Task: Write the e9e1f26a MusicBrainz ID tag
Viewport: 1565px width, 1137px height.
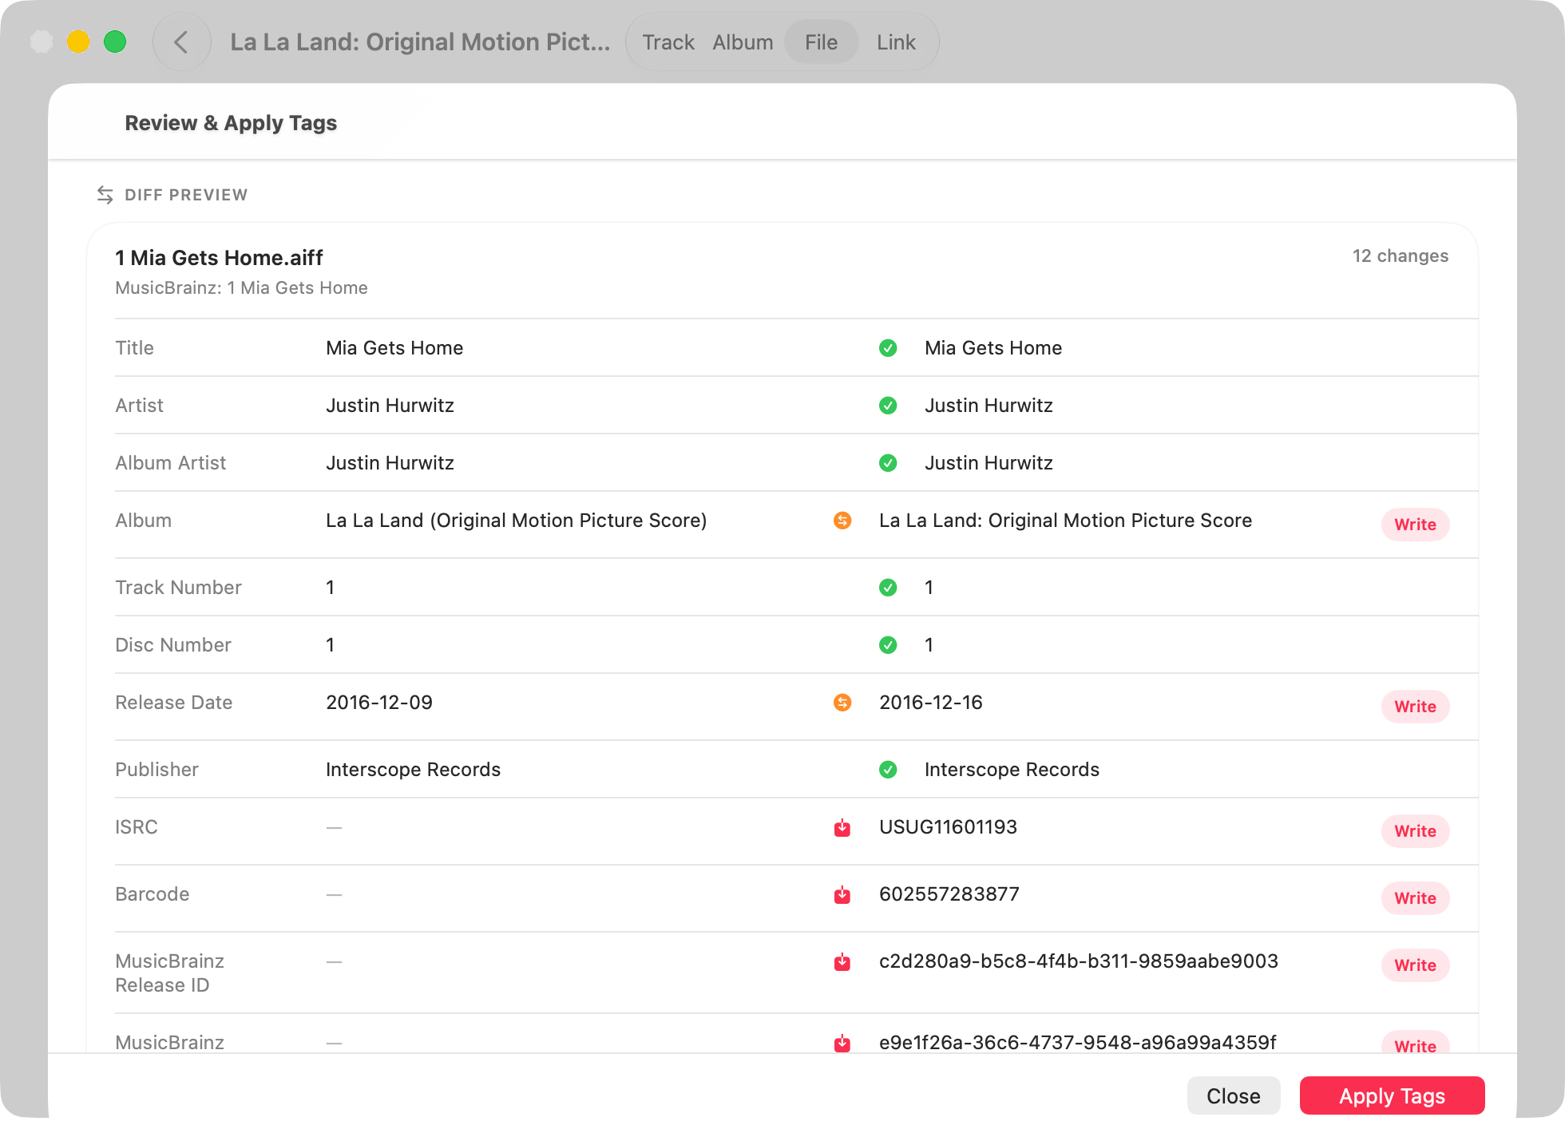Action: [1415, 1043]
